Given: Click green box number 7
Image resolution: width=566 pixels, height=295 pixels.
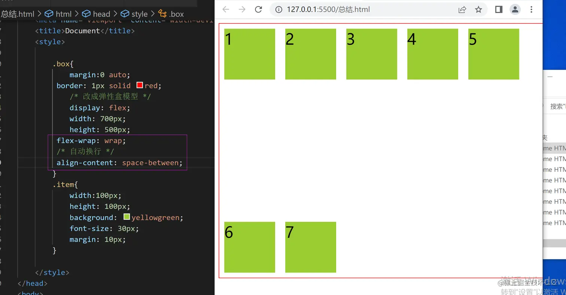Looking at the screenshot, I should tap(311, 247).
